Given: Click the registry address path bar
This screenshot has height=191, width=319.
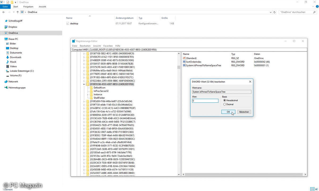Looking at the screenshot, I should [x=189, y=50].
